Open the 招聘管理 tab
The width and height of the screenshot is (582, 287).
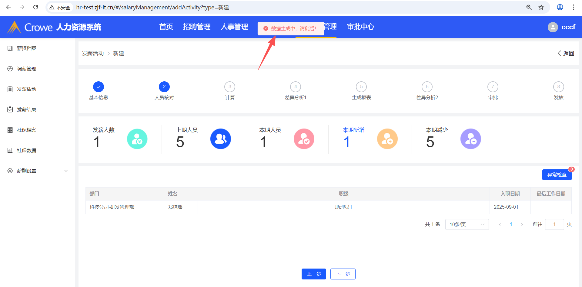pos(197,27)
